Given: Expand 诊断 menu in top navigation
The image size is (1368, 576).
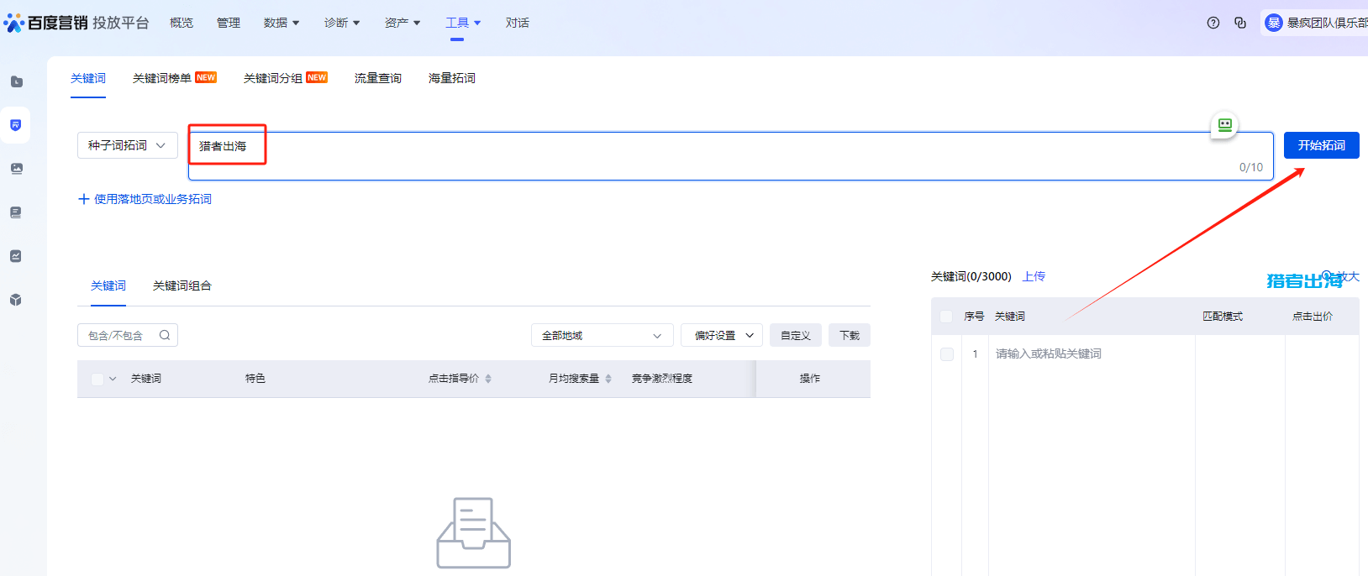Looking at the screenshot, I should coord(342,23).
